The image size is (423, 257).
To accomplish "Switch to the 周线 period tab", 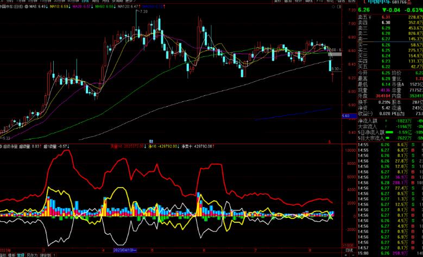I will [x=96, y=1].
